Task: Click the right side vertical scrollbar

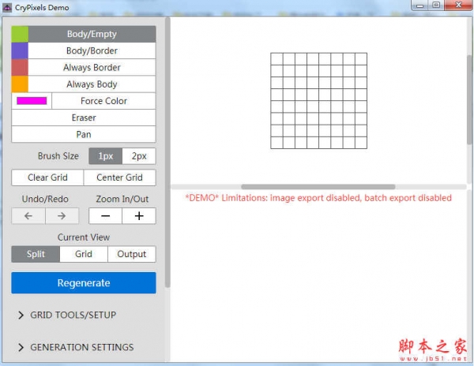Action: [x=469, y=101]
